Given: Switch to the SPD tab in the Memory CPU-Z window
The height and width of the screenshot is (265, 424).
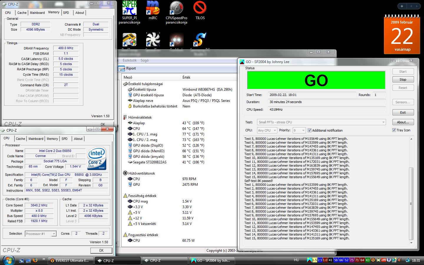Looking at the screenshot, I should click(x=66, y=13).
